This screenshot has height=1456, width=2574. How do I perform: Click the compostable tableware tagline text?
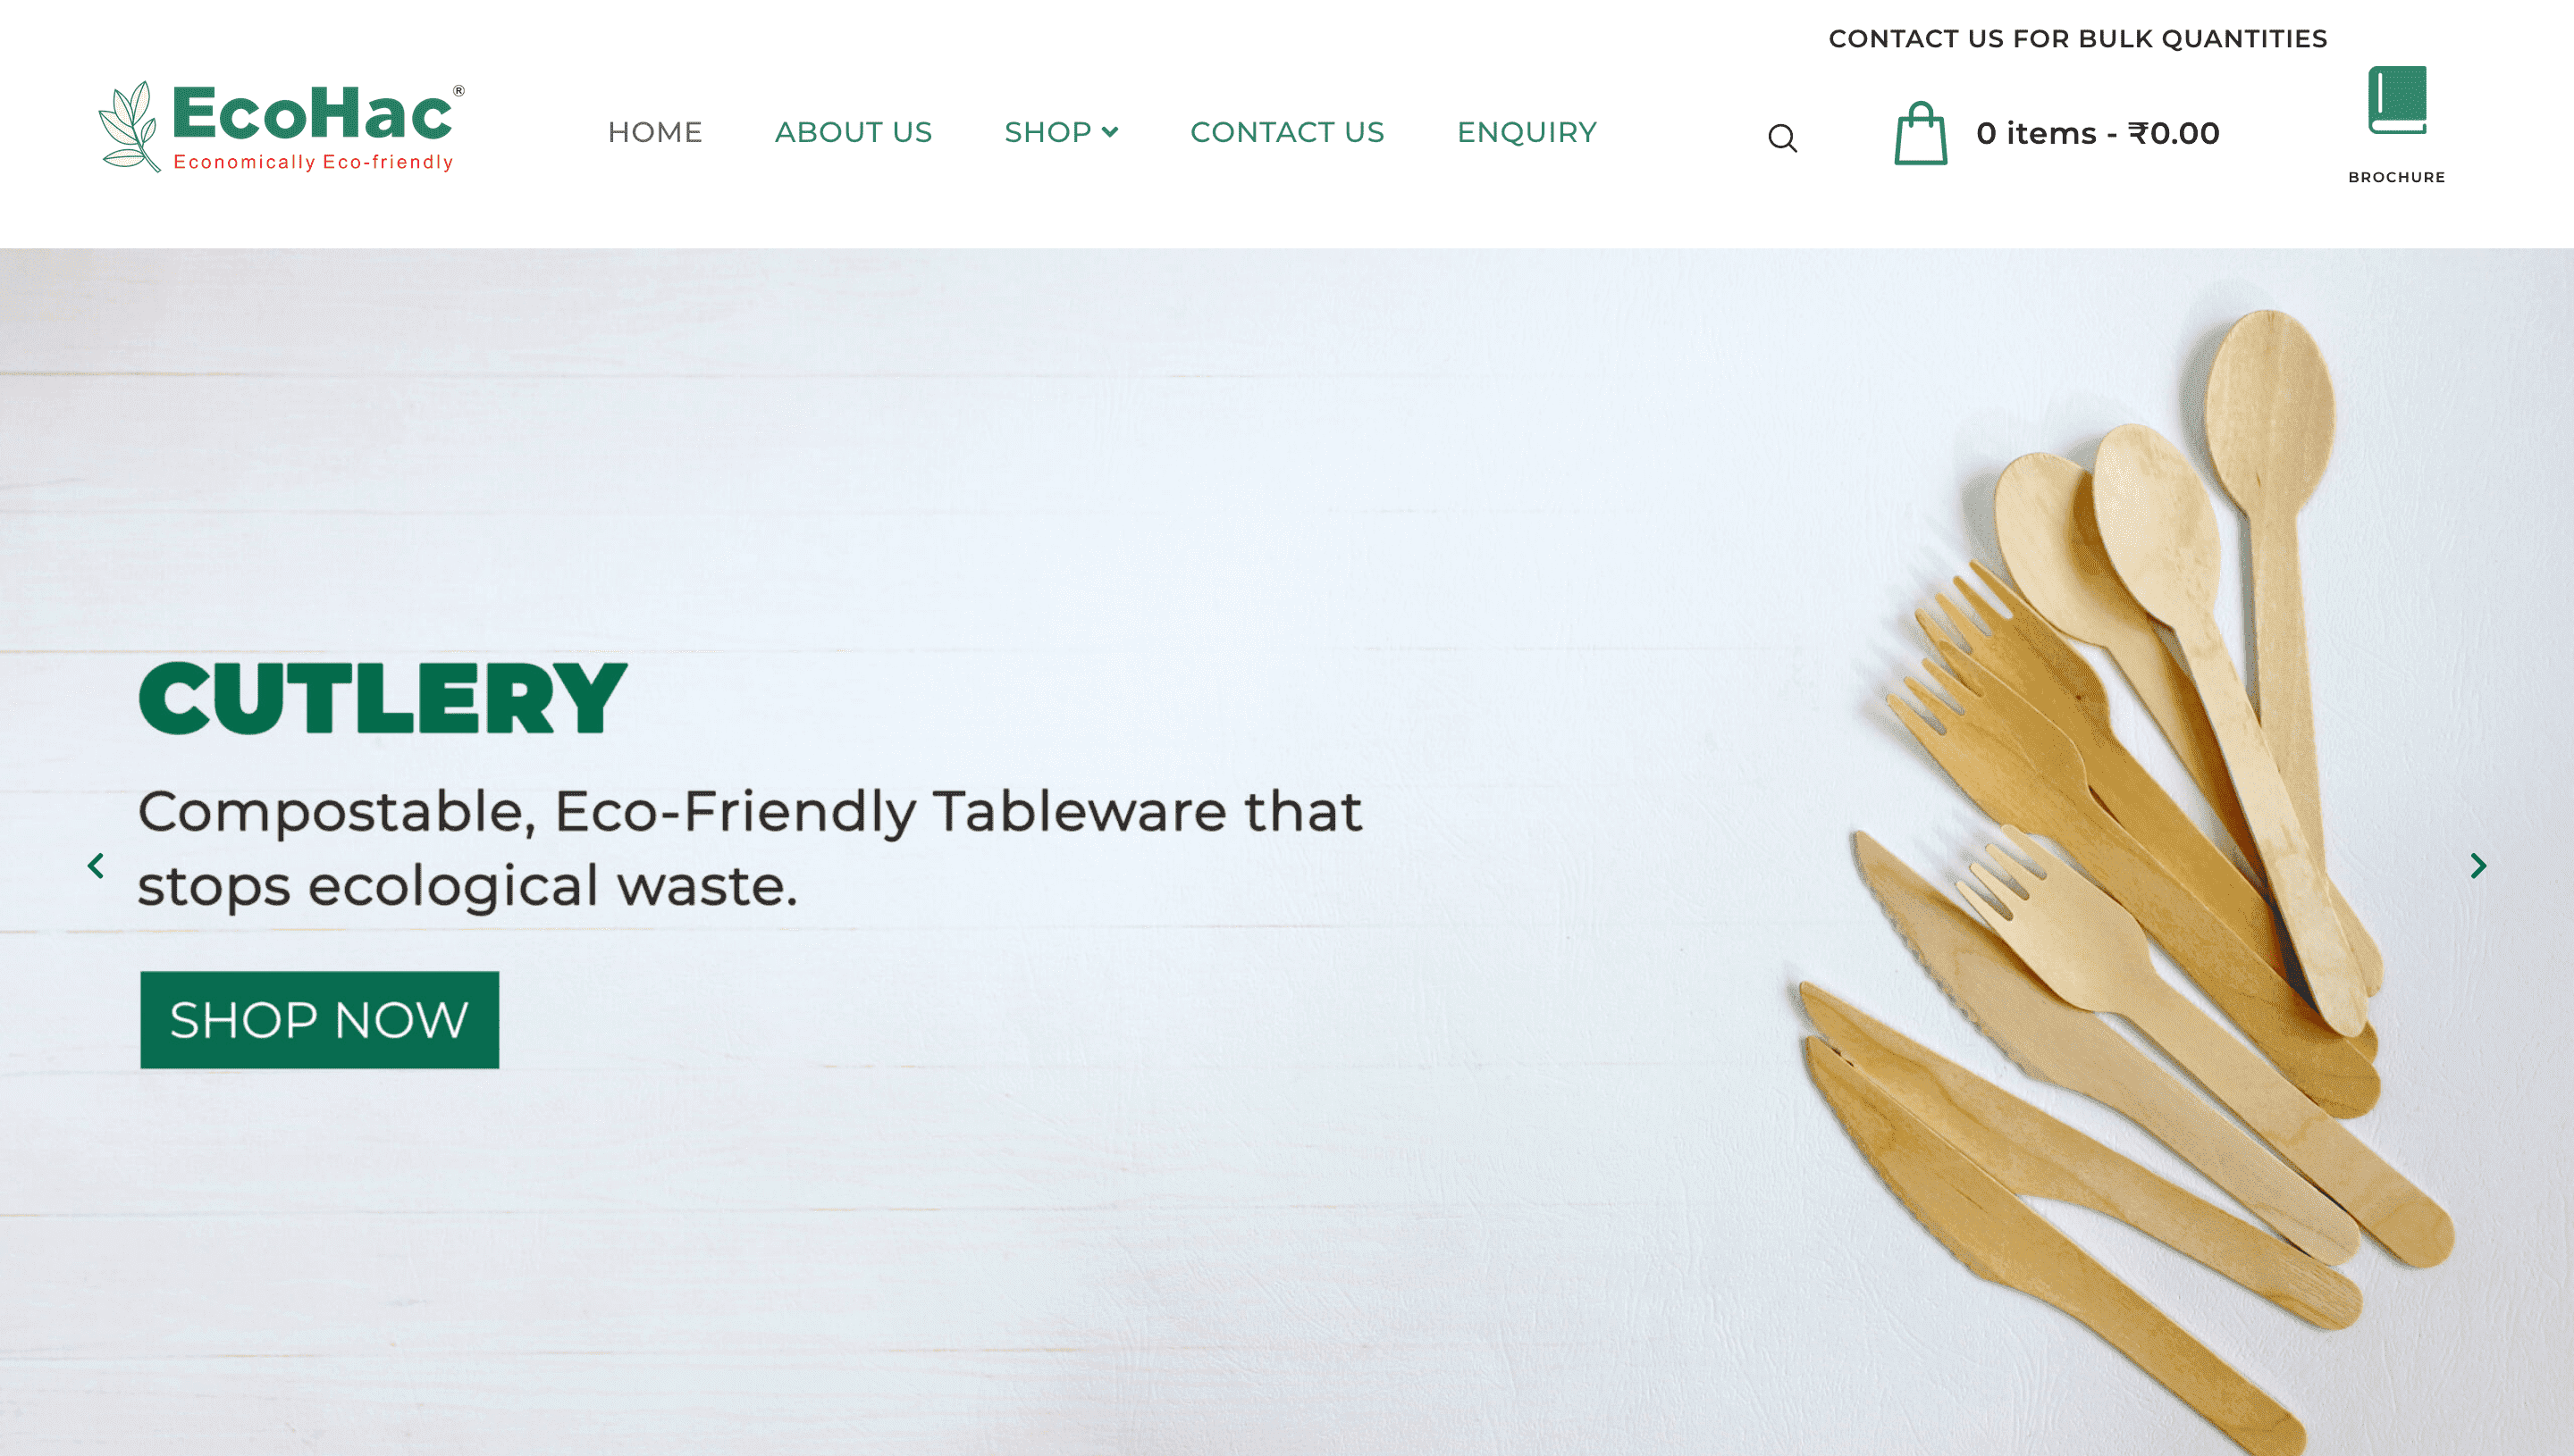[749, 848]
